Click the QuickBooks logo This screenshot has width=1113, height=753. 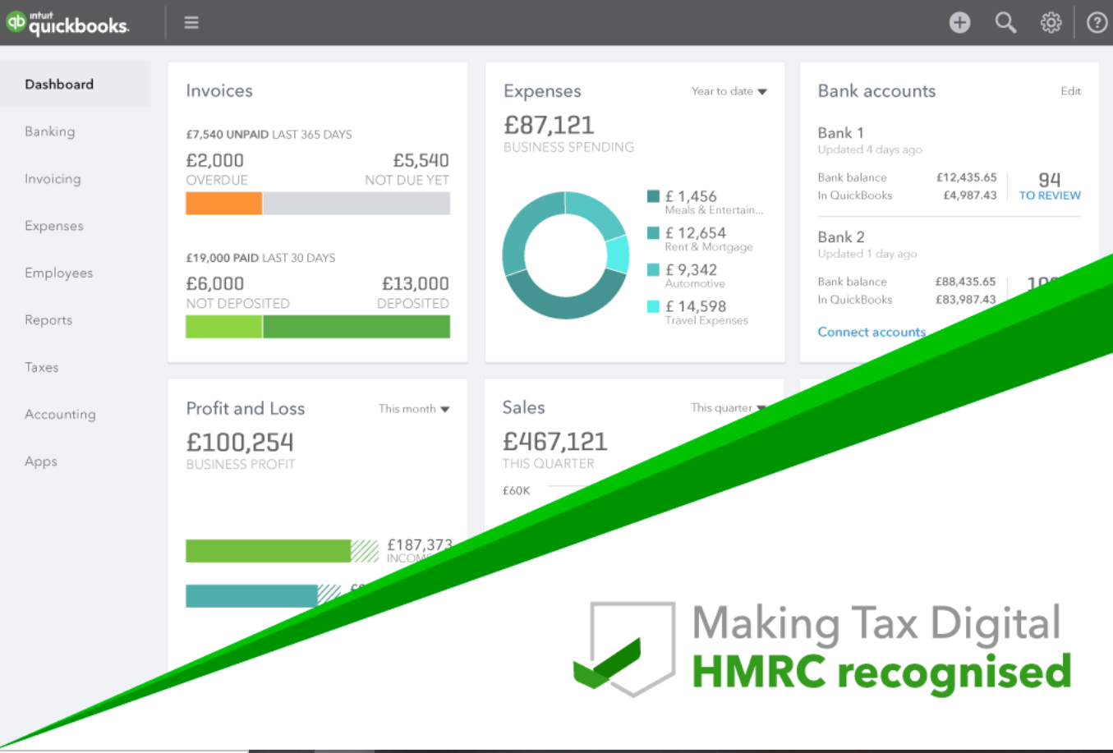click(67, 22)
